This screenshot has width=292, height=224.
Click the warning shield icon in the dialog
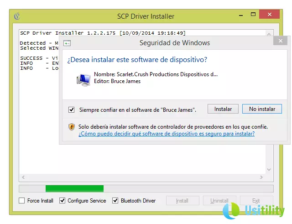point(72,127)
